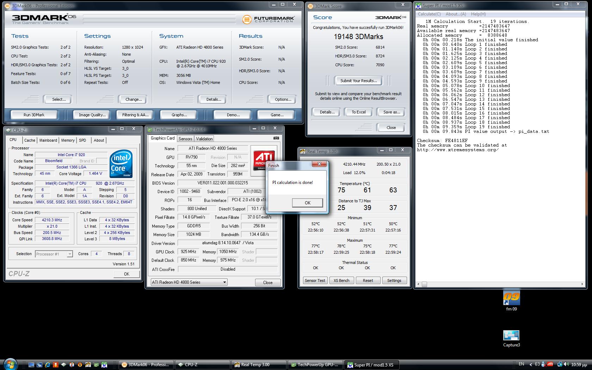
Task: Open the Help(H) menu in Super PI
Action: [x=478, y=14]
